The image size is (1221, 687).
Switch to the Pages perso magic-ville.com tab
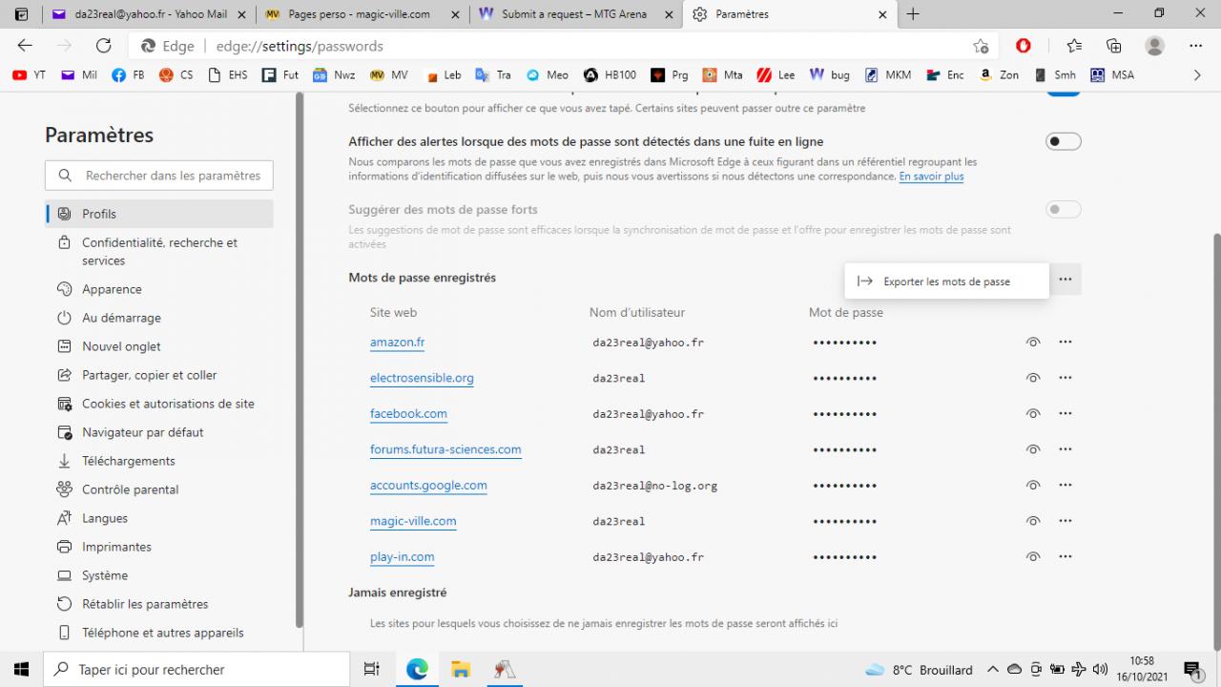tap(362, 14)
